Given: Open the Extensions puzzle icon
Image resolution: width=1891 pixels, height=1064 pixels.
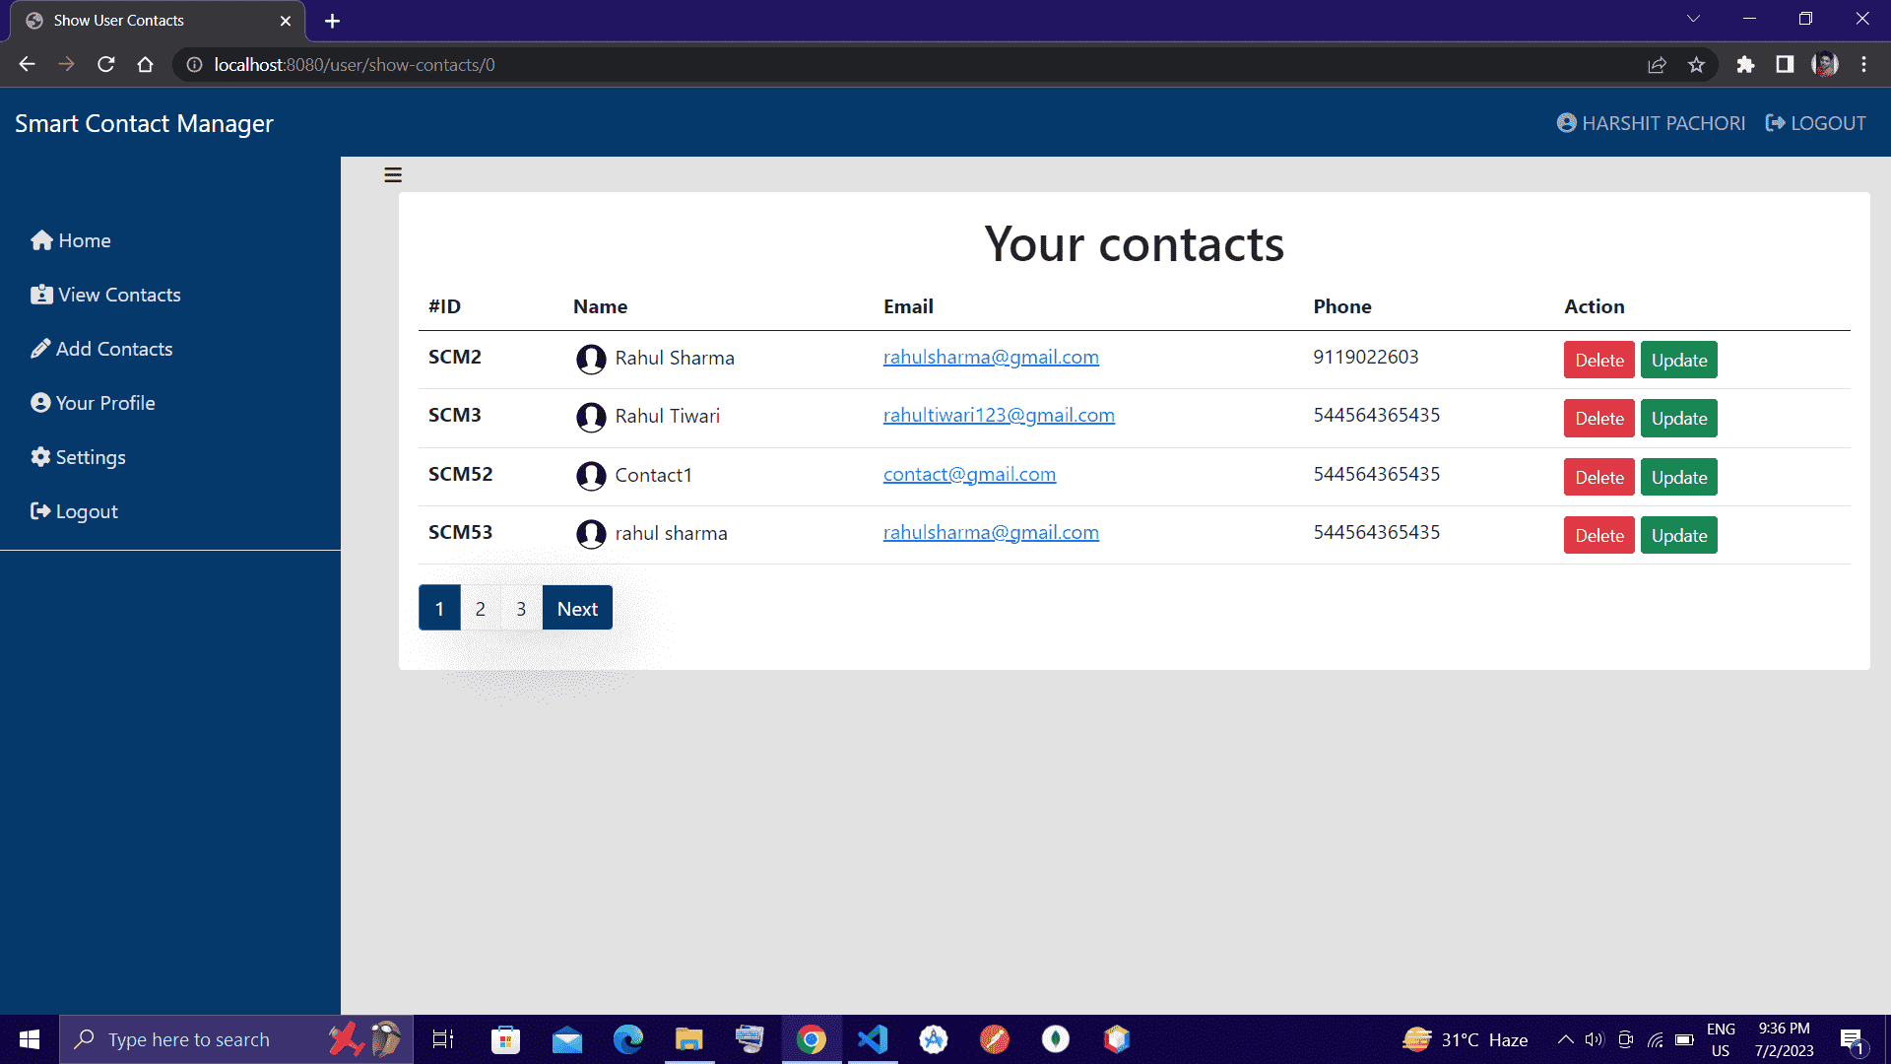Looking at the screenshot, I should (x=1745, y=64).
